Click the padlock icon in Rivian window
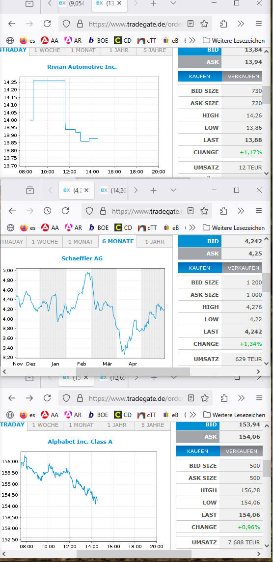Viewport: 273px width, 562px height. point(80,24)
